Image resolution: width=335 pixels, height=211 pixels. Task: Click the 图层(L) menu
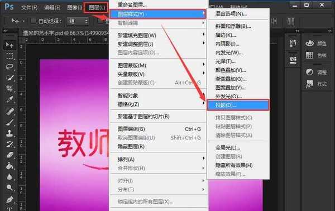coord(97,8)
